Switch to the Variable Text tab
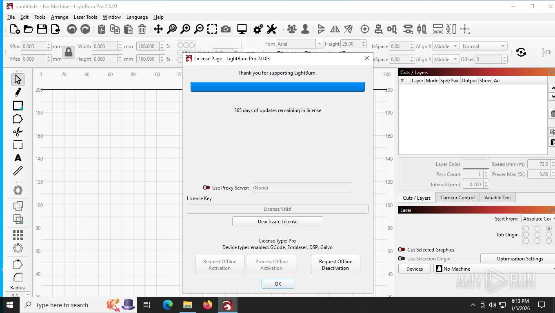555x313 pixels. (x=497, y=197)
